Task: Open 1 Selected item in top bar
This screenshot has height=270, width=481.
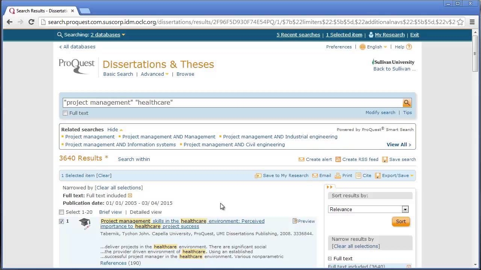Action: (344, 34)
